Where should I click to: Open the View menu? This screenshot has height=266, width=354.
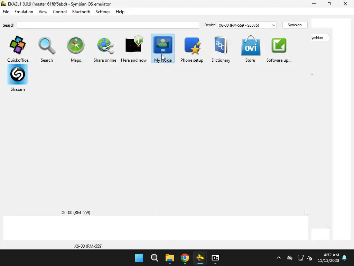(43, 12)
